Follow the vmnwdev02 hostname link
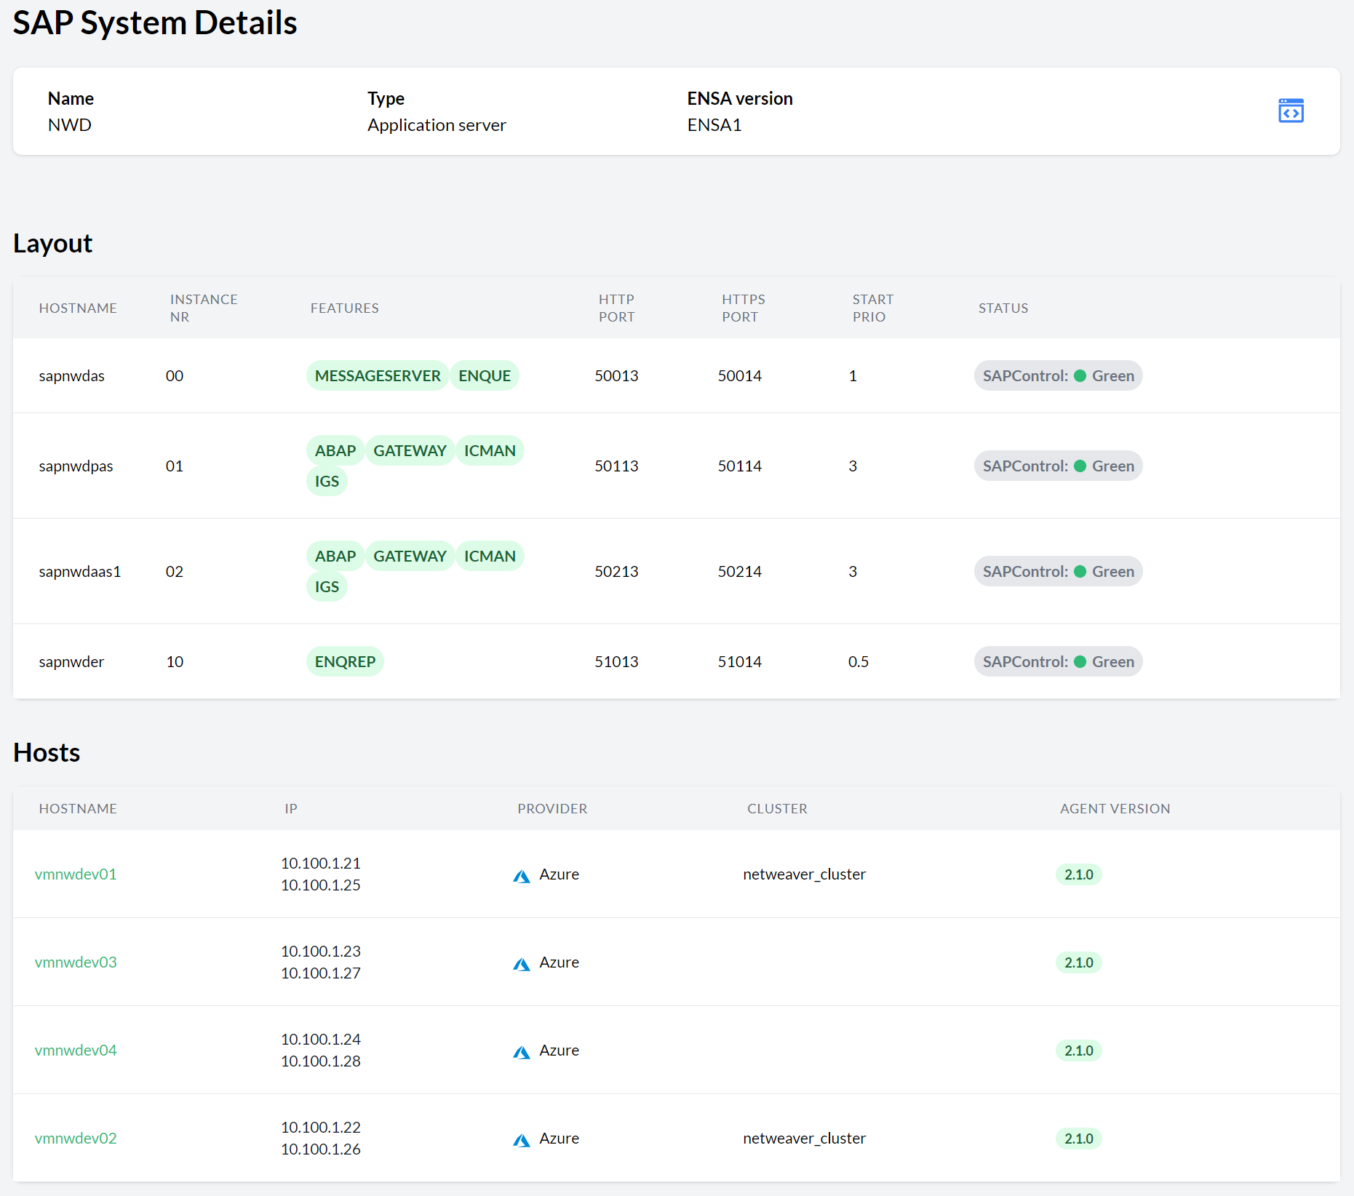Screen dimensions: 1354x1196 (x=76, y=1139)
